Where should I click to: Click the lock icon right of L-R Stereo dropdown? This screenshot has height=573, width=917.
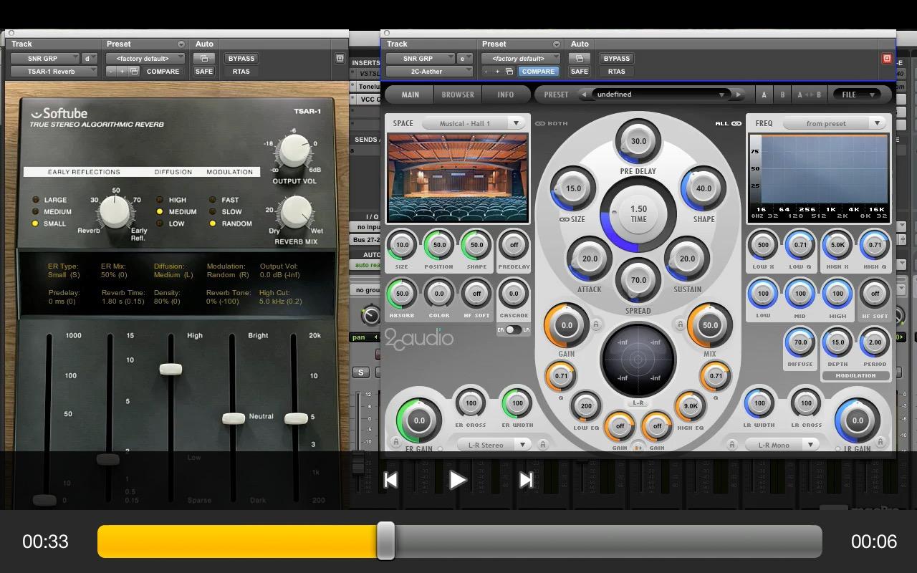point(543,445)
